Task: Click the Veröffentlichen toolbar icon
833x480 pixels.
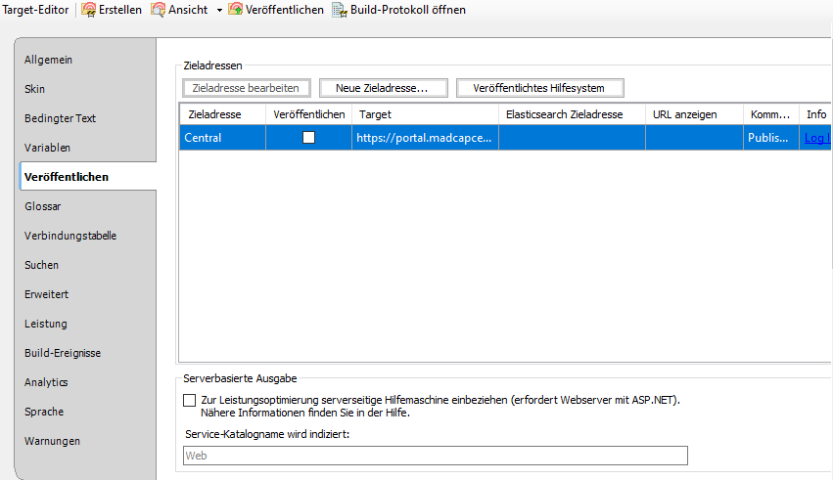Action: coord(236,10)
